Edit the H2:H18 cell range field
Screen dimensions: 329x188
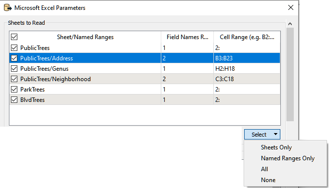[247, 69]
